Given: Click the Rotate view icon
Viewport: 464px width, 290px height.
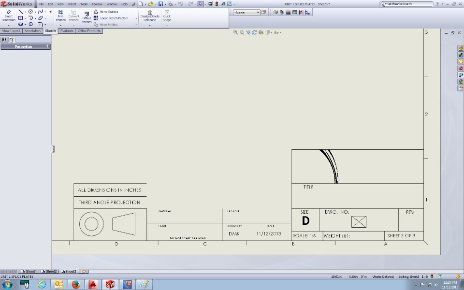Looking at the screenshot, I should [x=255, y=32].
